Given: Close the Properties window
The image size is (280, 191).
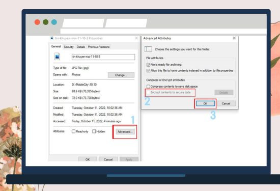Looking at the screenshot, I should 136,38.
